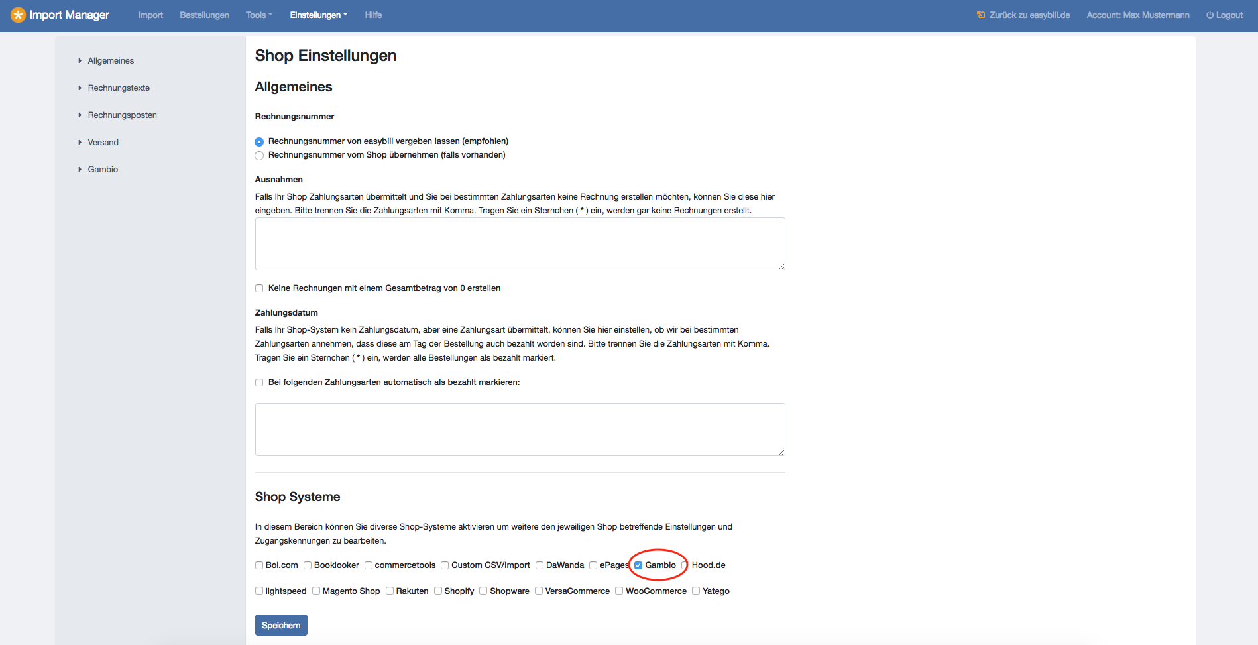Click into the Ausnahmen text area
The height and width of the screenshot is (645, 1258).
click(520, 244)
